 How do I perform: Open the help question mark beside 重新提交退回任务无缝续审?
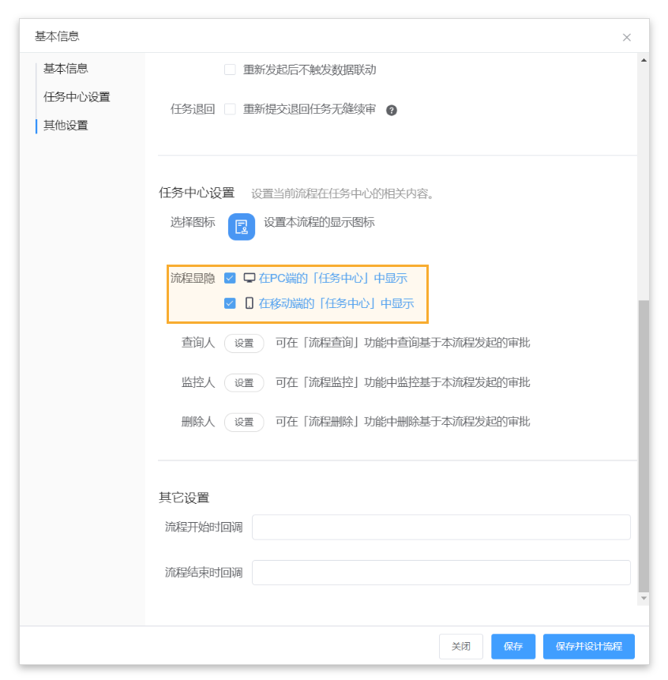[392, 110]
